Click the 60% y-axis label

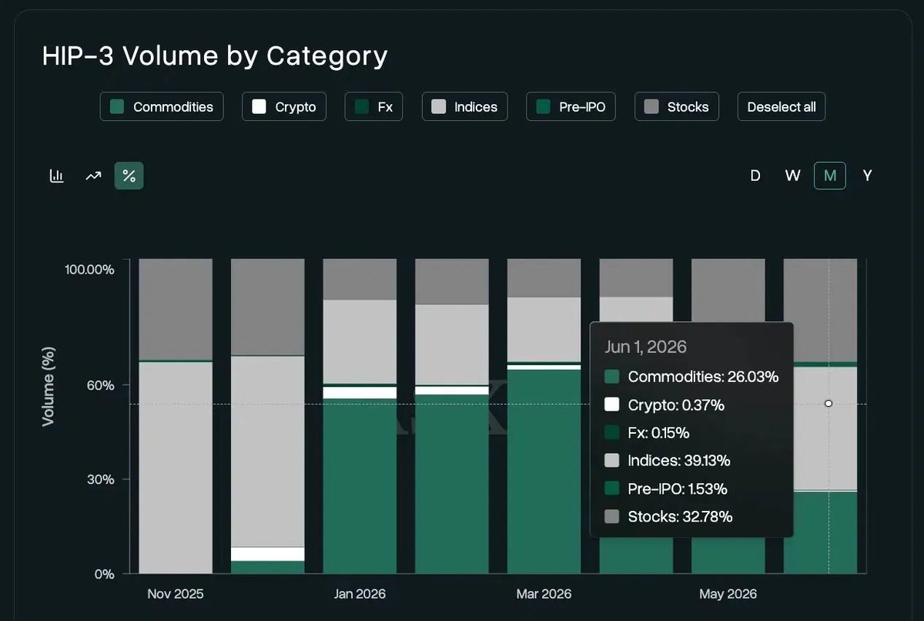point(100,385)
